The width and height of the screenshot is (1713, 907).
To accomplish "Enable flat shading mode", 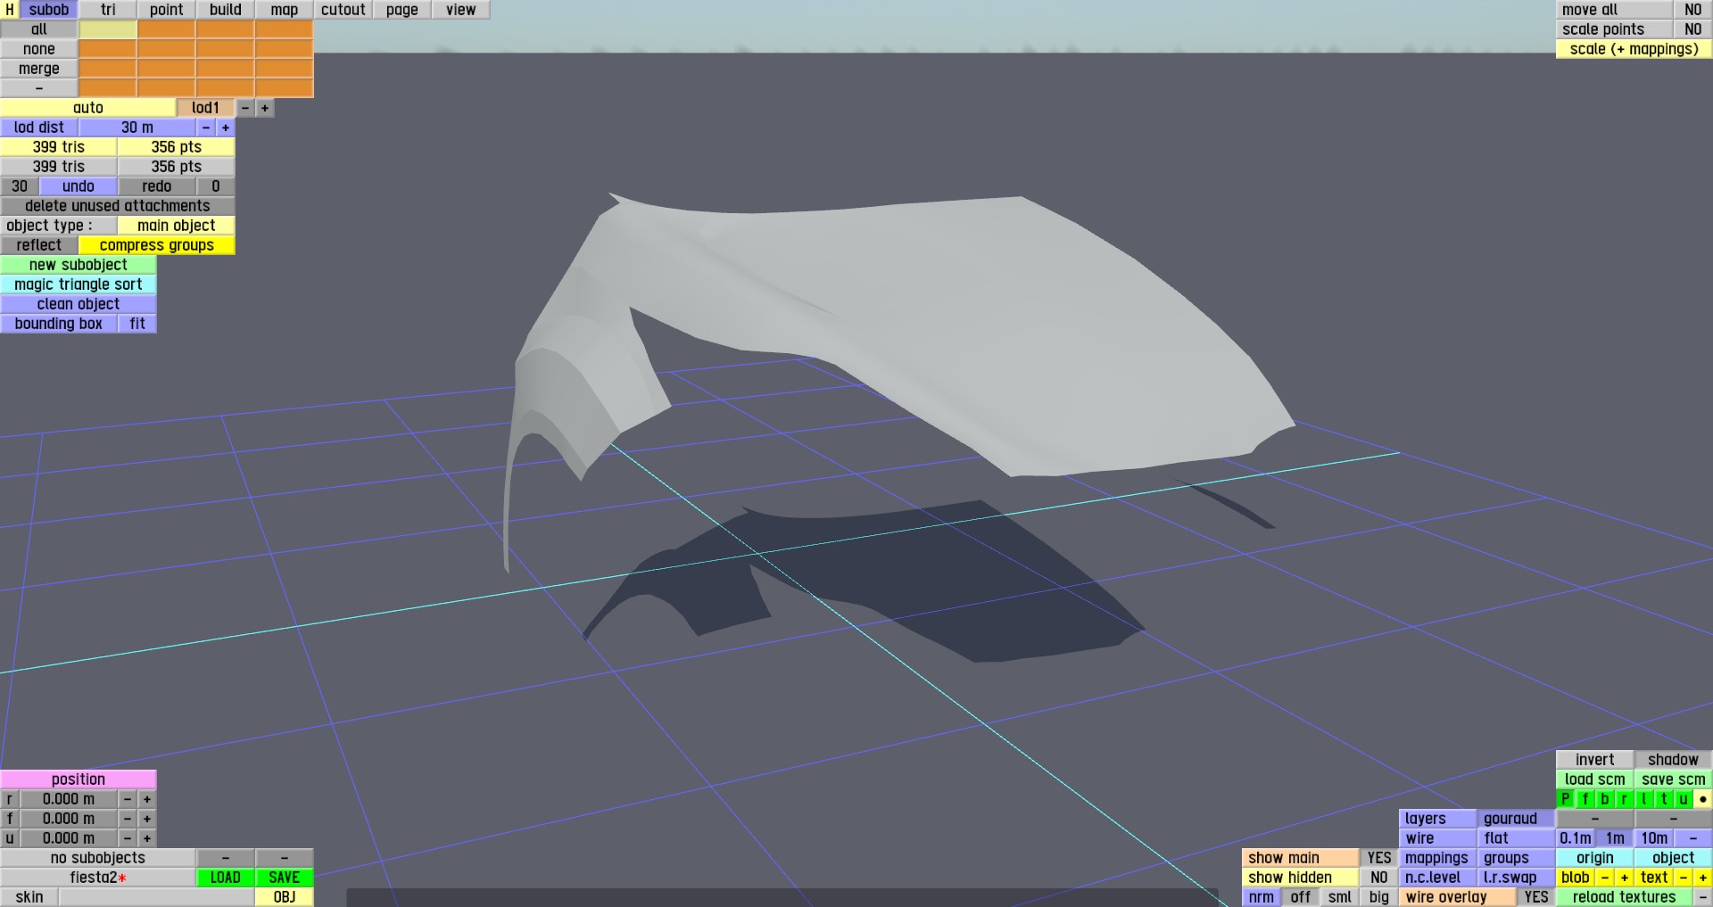I will (x=1516, y=838).
